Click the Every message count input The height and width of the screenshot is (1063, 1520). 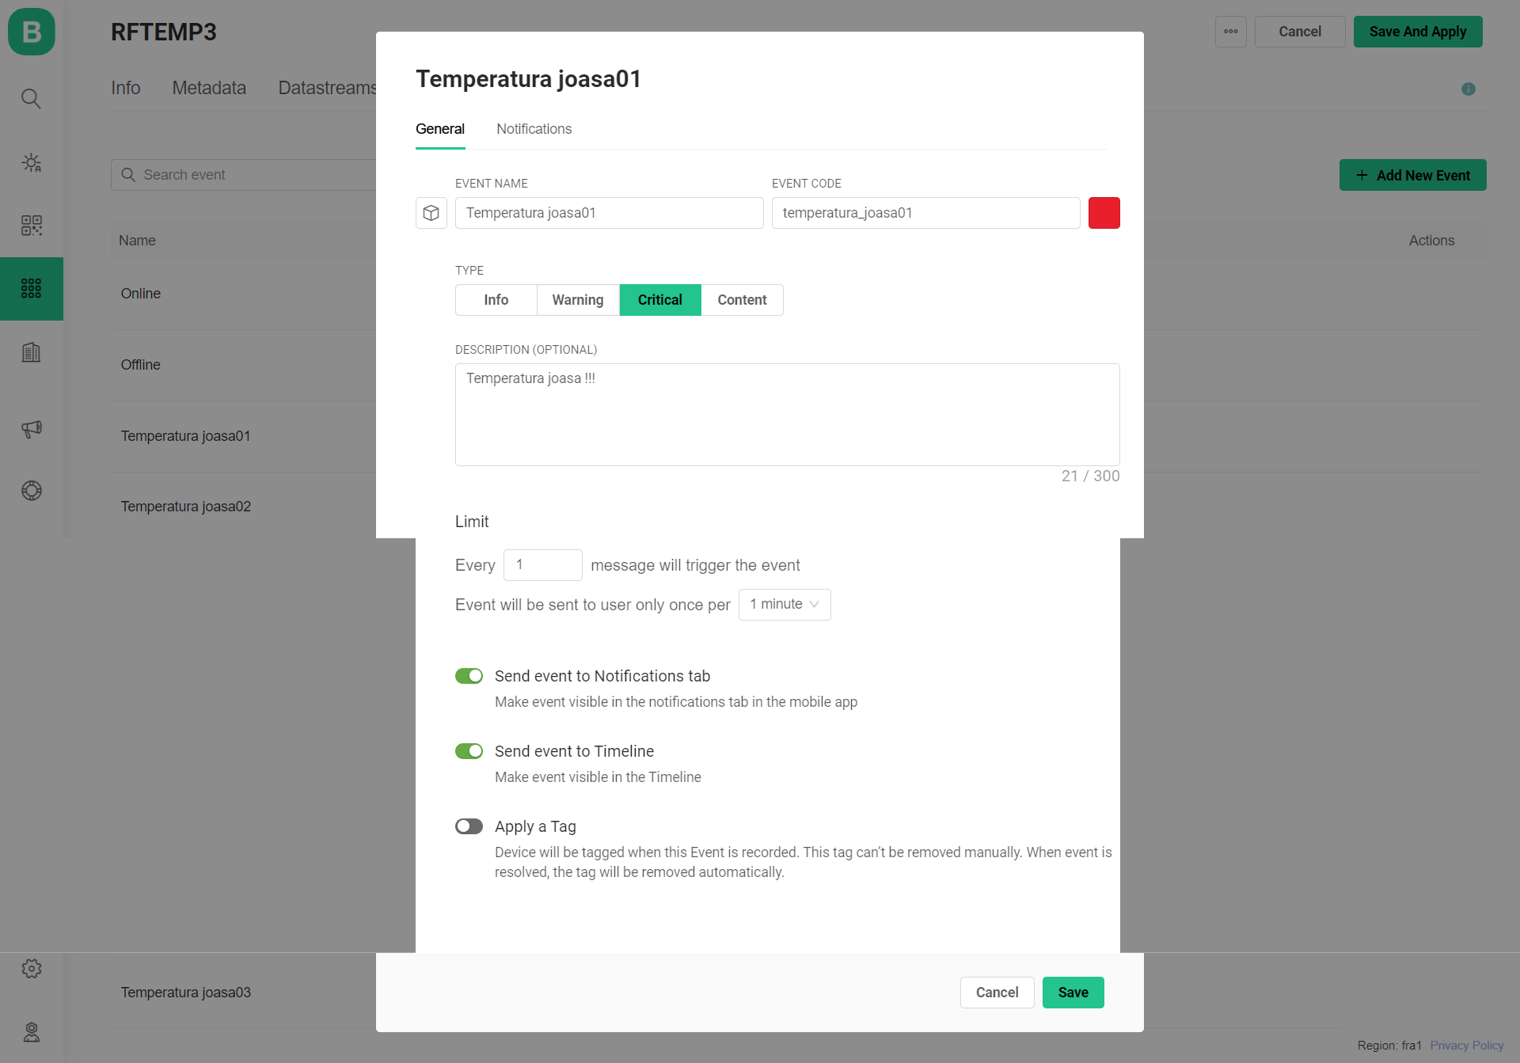pos(543,565)
